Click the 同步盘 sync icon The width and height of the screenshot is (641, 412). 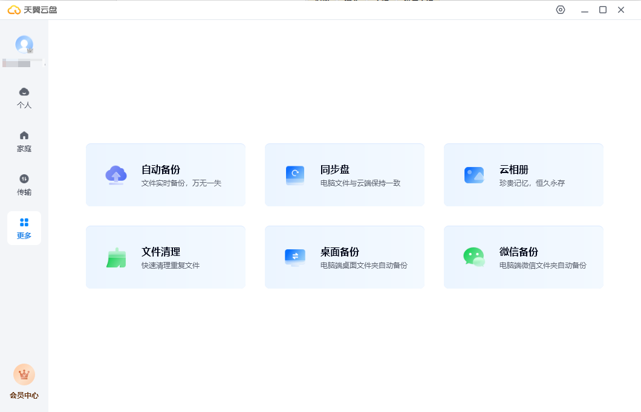pyautogui.click(x=295, y=175)
